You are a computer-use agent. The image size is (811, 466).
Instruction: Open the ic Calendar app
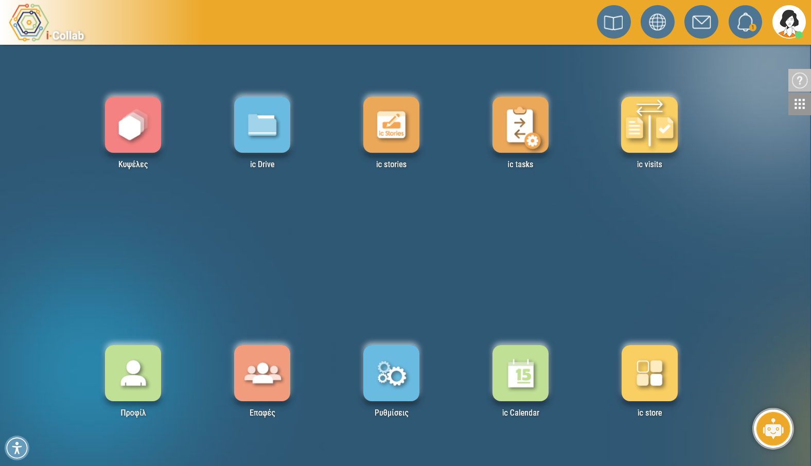click(520, 373)
